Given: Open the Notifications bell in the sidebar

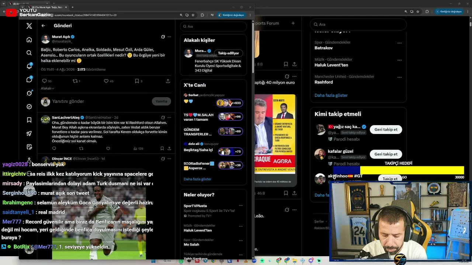Looking at the screenshot, I should (x=29, y=66).
